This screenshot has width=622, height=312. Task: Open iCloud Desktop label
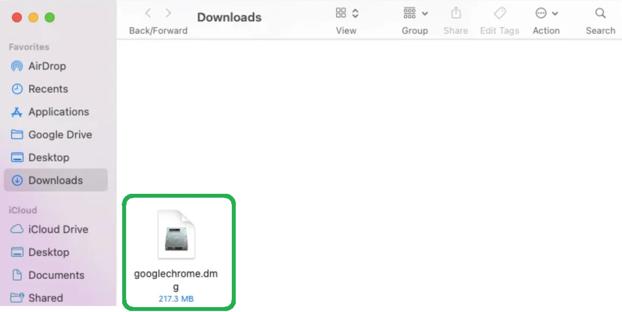(x=49, y=252)
